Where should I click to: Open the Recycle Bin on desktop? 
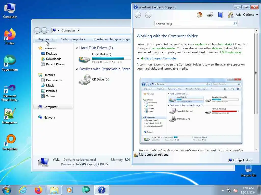(248, 171)
